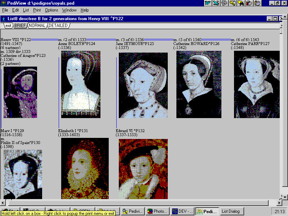Launch Excel from the Office shortcut bar
The width and height of the screenshot is (288, 216).
(216, 3)
